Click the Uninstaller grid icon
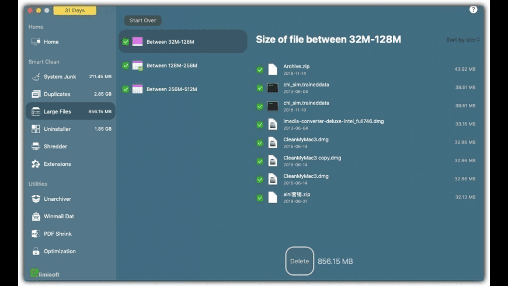 pos(36,129)
